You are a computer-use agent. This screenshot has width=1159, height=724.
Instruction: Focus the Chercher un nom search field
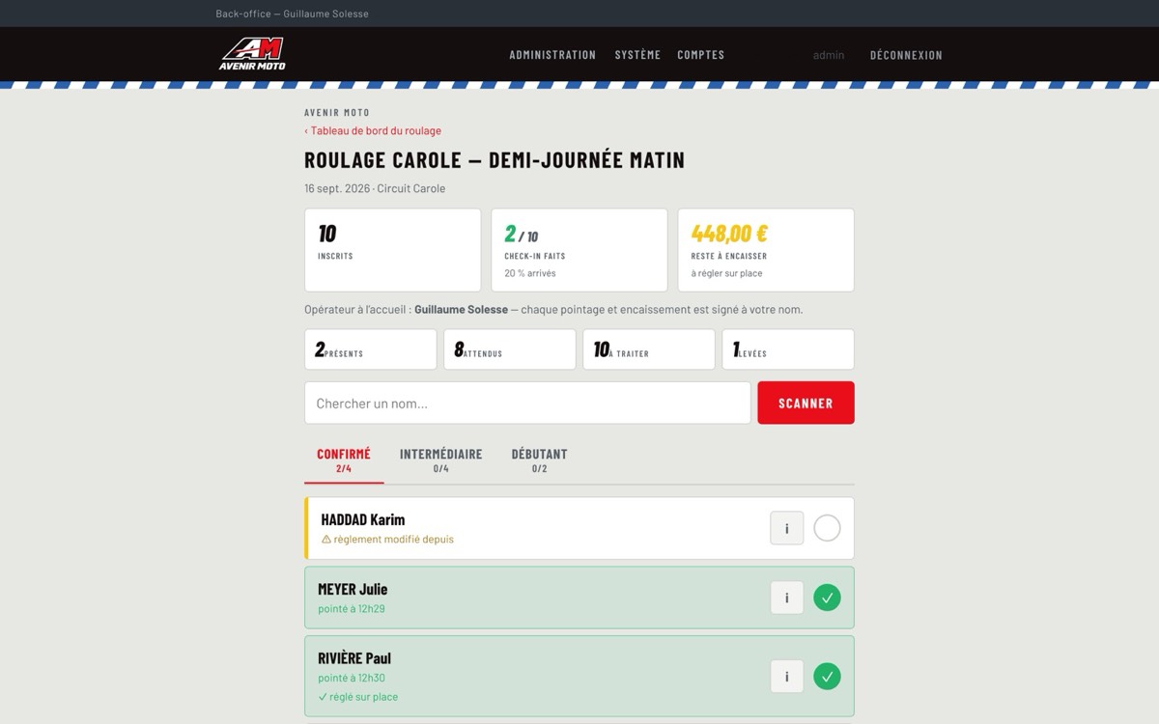pos(527,403)
